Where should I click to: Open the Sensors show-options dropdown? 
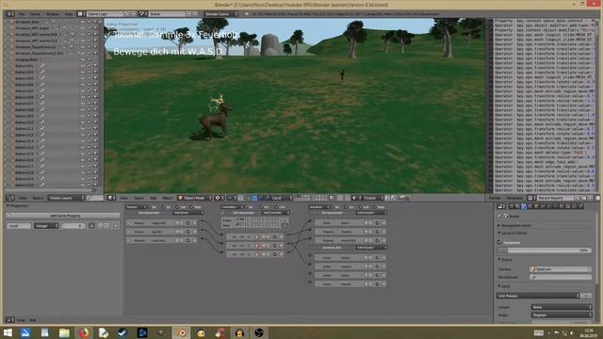(x=137, y=207)
